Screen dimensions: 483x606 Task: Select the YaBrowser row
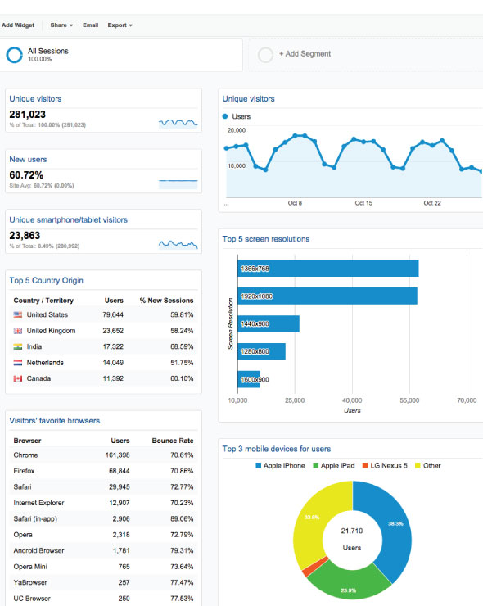tap(103, 582)
